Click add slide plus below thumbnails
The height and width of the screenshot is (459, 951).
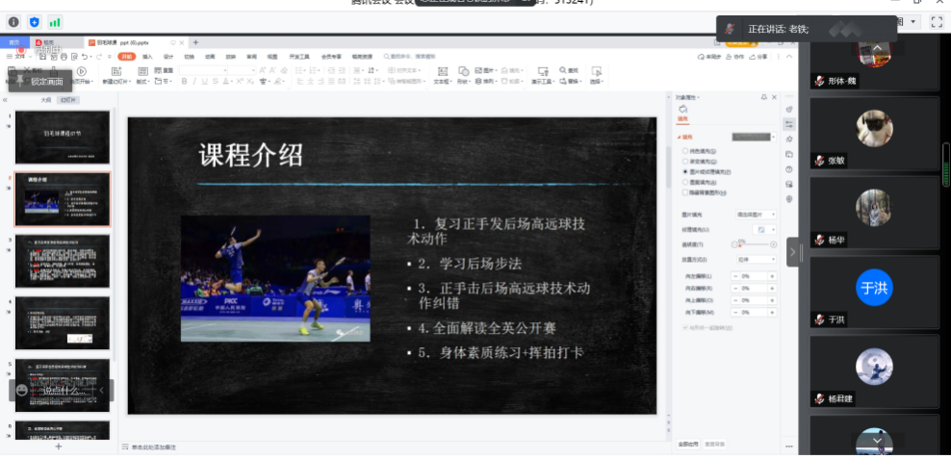coord(58,446)
